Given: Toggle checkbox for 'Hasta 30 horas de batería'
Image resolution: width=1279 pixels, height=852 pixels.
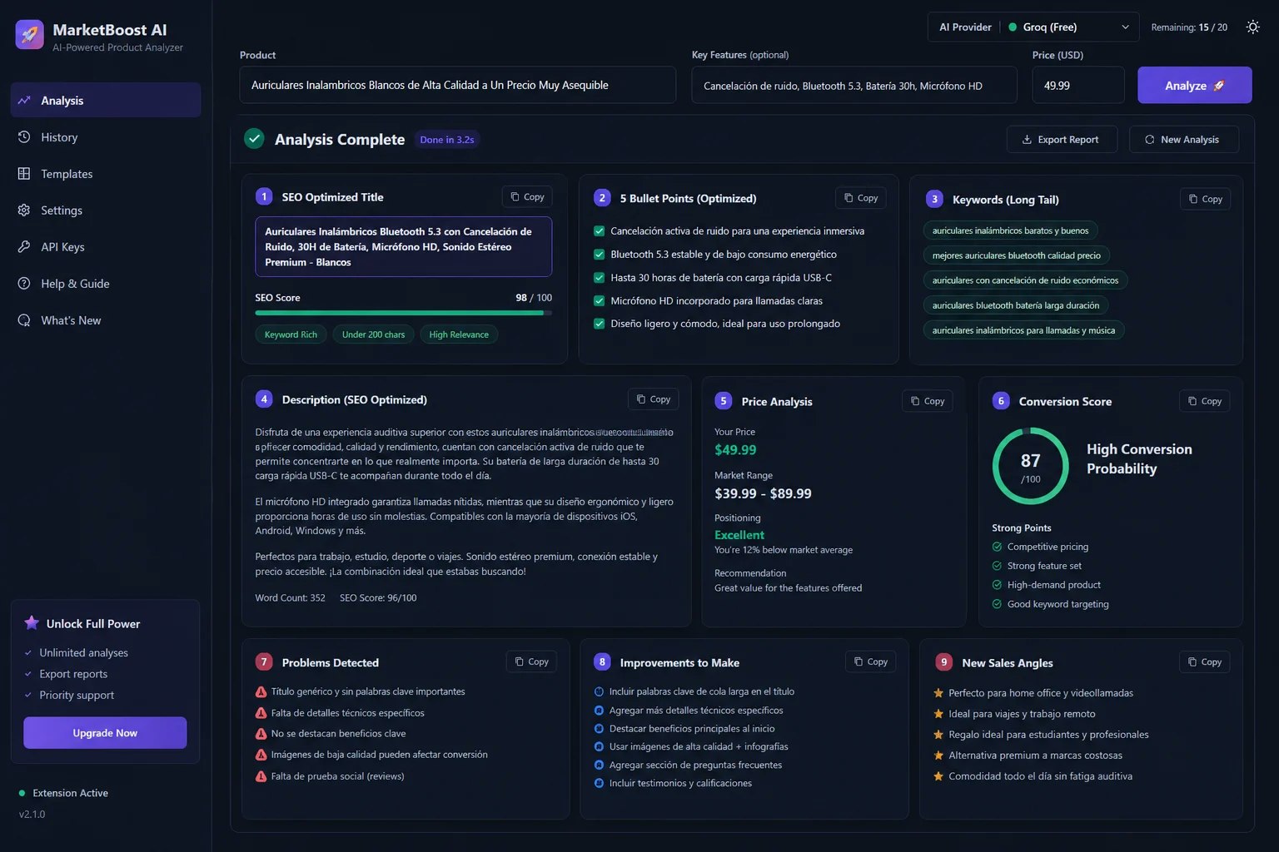Looking at the screenshot, I should 599,278.
